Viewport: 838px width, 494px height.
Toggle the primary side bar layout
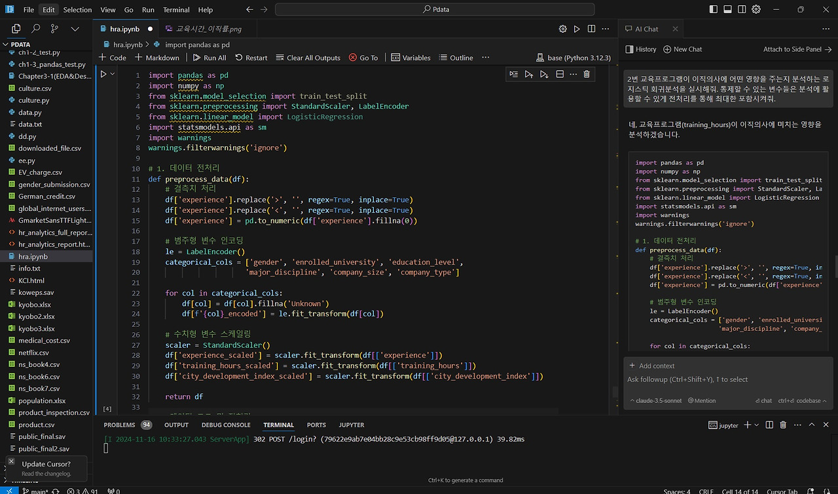tap(713, 10)
